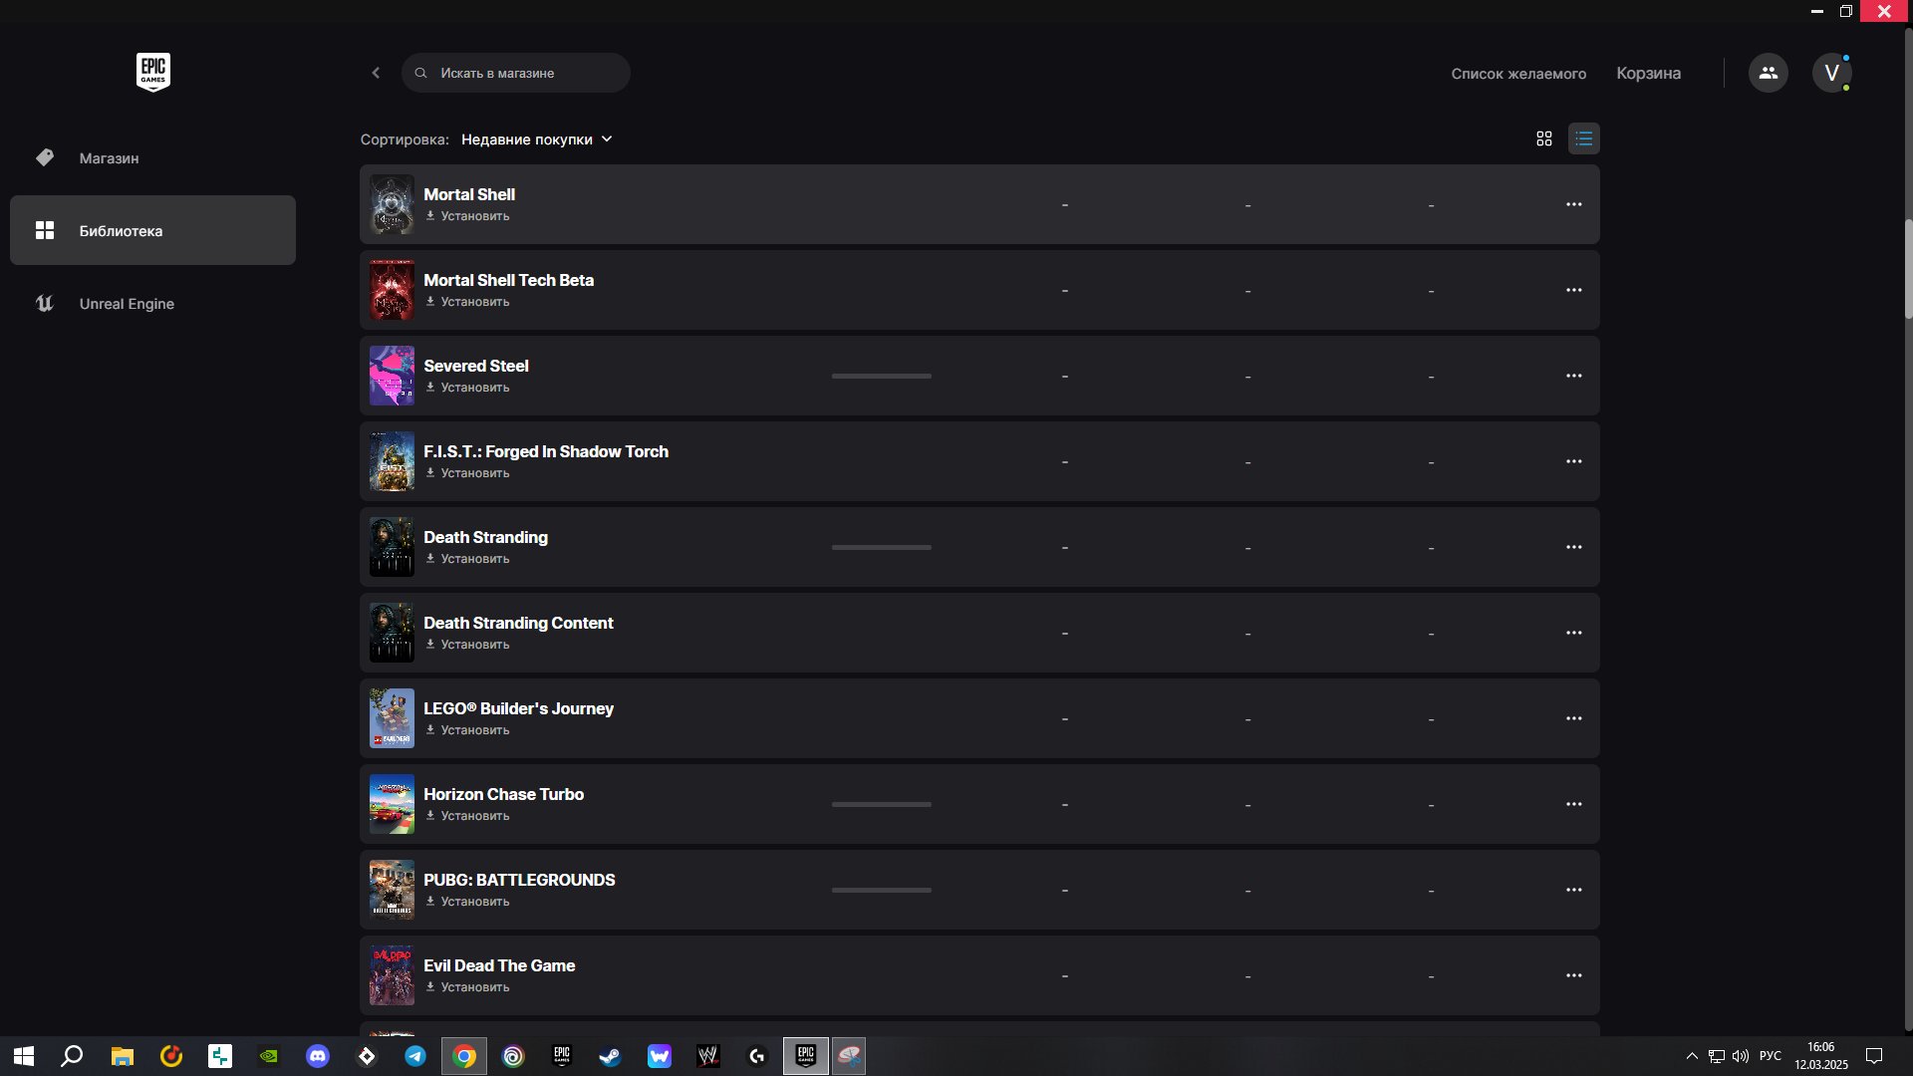Click the Horizon Chase Turbo cover thumbnail
1913x1076 pixels.
392,804
